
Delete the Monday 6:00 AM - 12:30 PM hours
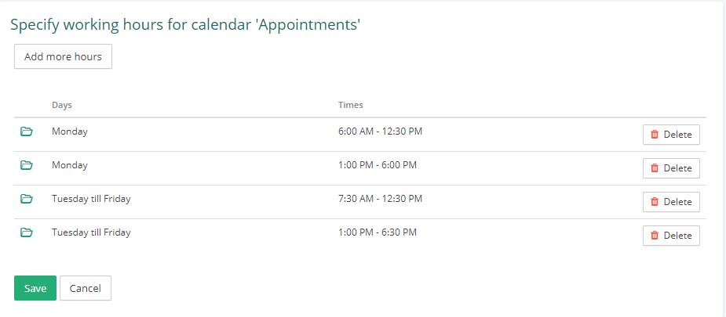pos(671,135)
